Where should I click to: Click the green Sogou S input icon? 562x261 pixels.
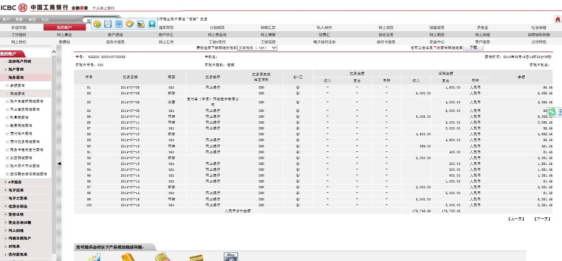pos(552,112)
